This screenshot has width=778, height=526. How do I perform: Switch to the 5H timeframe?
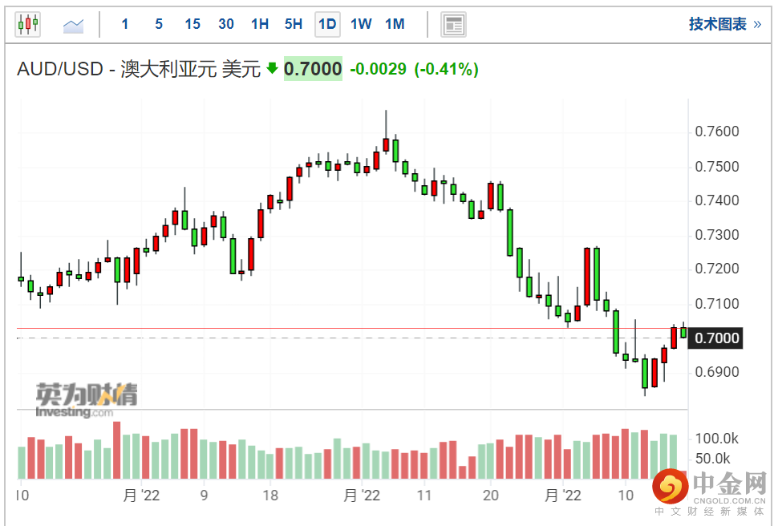(294, 24)
